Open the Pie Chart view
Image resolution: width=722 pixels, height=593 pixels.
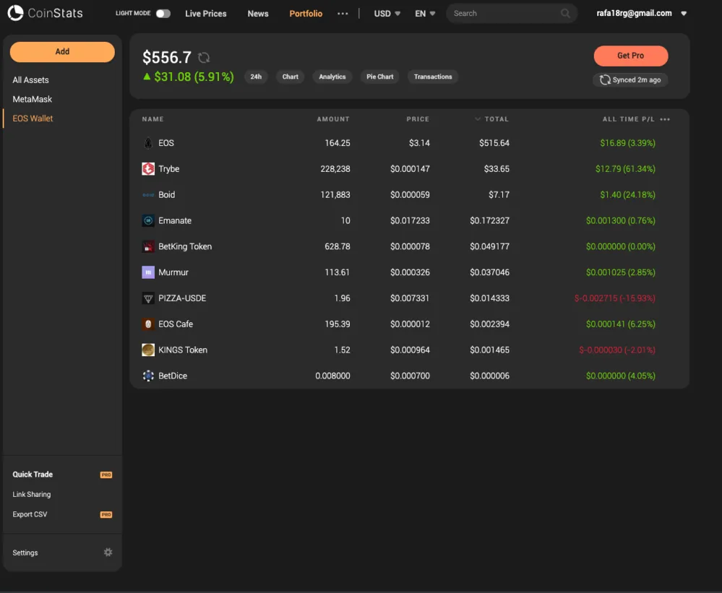coord(380,77)
